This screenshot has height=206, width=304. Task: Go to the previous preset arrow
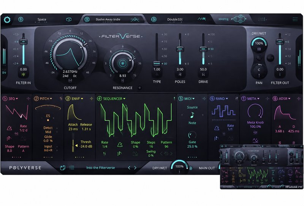(x=129, y=168)
